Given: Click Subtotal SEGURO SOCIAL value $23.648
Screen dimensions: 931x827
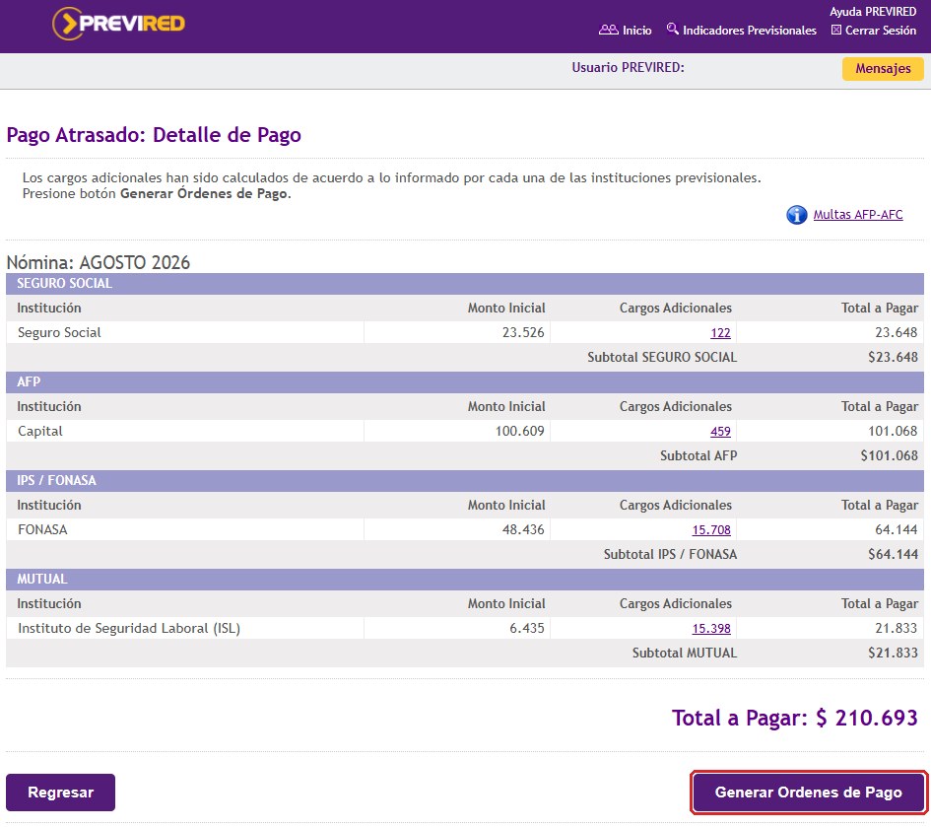Looking at the screenshot, I should coord(893,357).
